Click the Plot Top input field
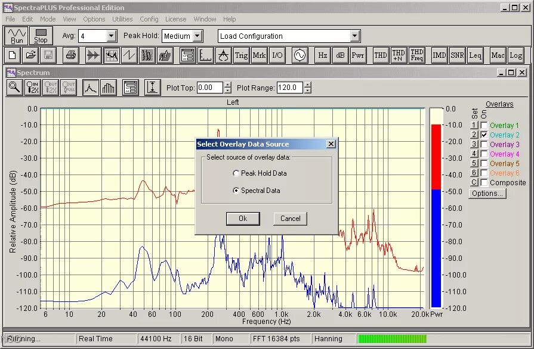 [x=210, y=88]
